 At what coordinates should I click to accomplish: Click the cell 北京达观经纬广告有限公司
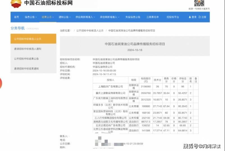110,125
